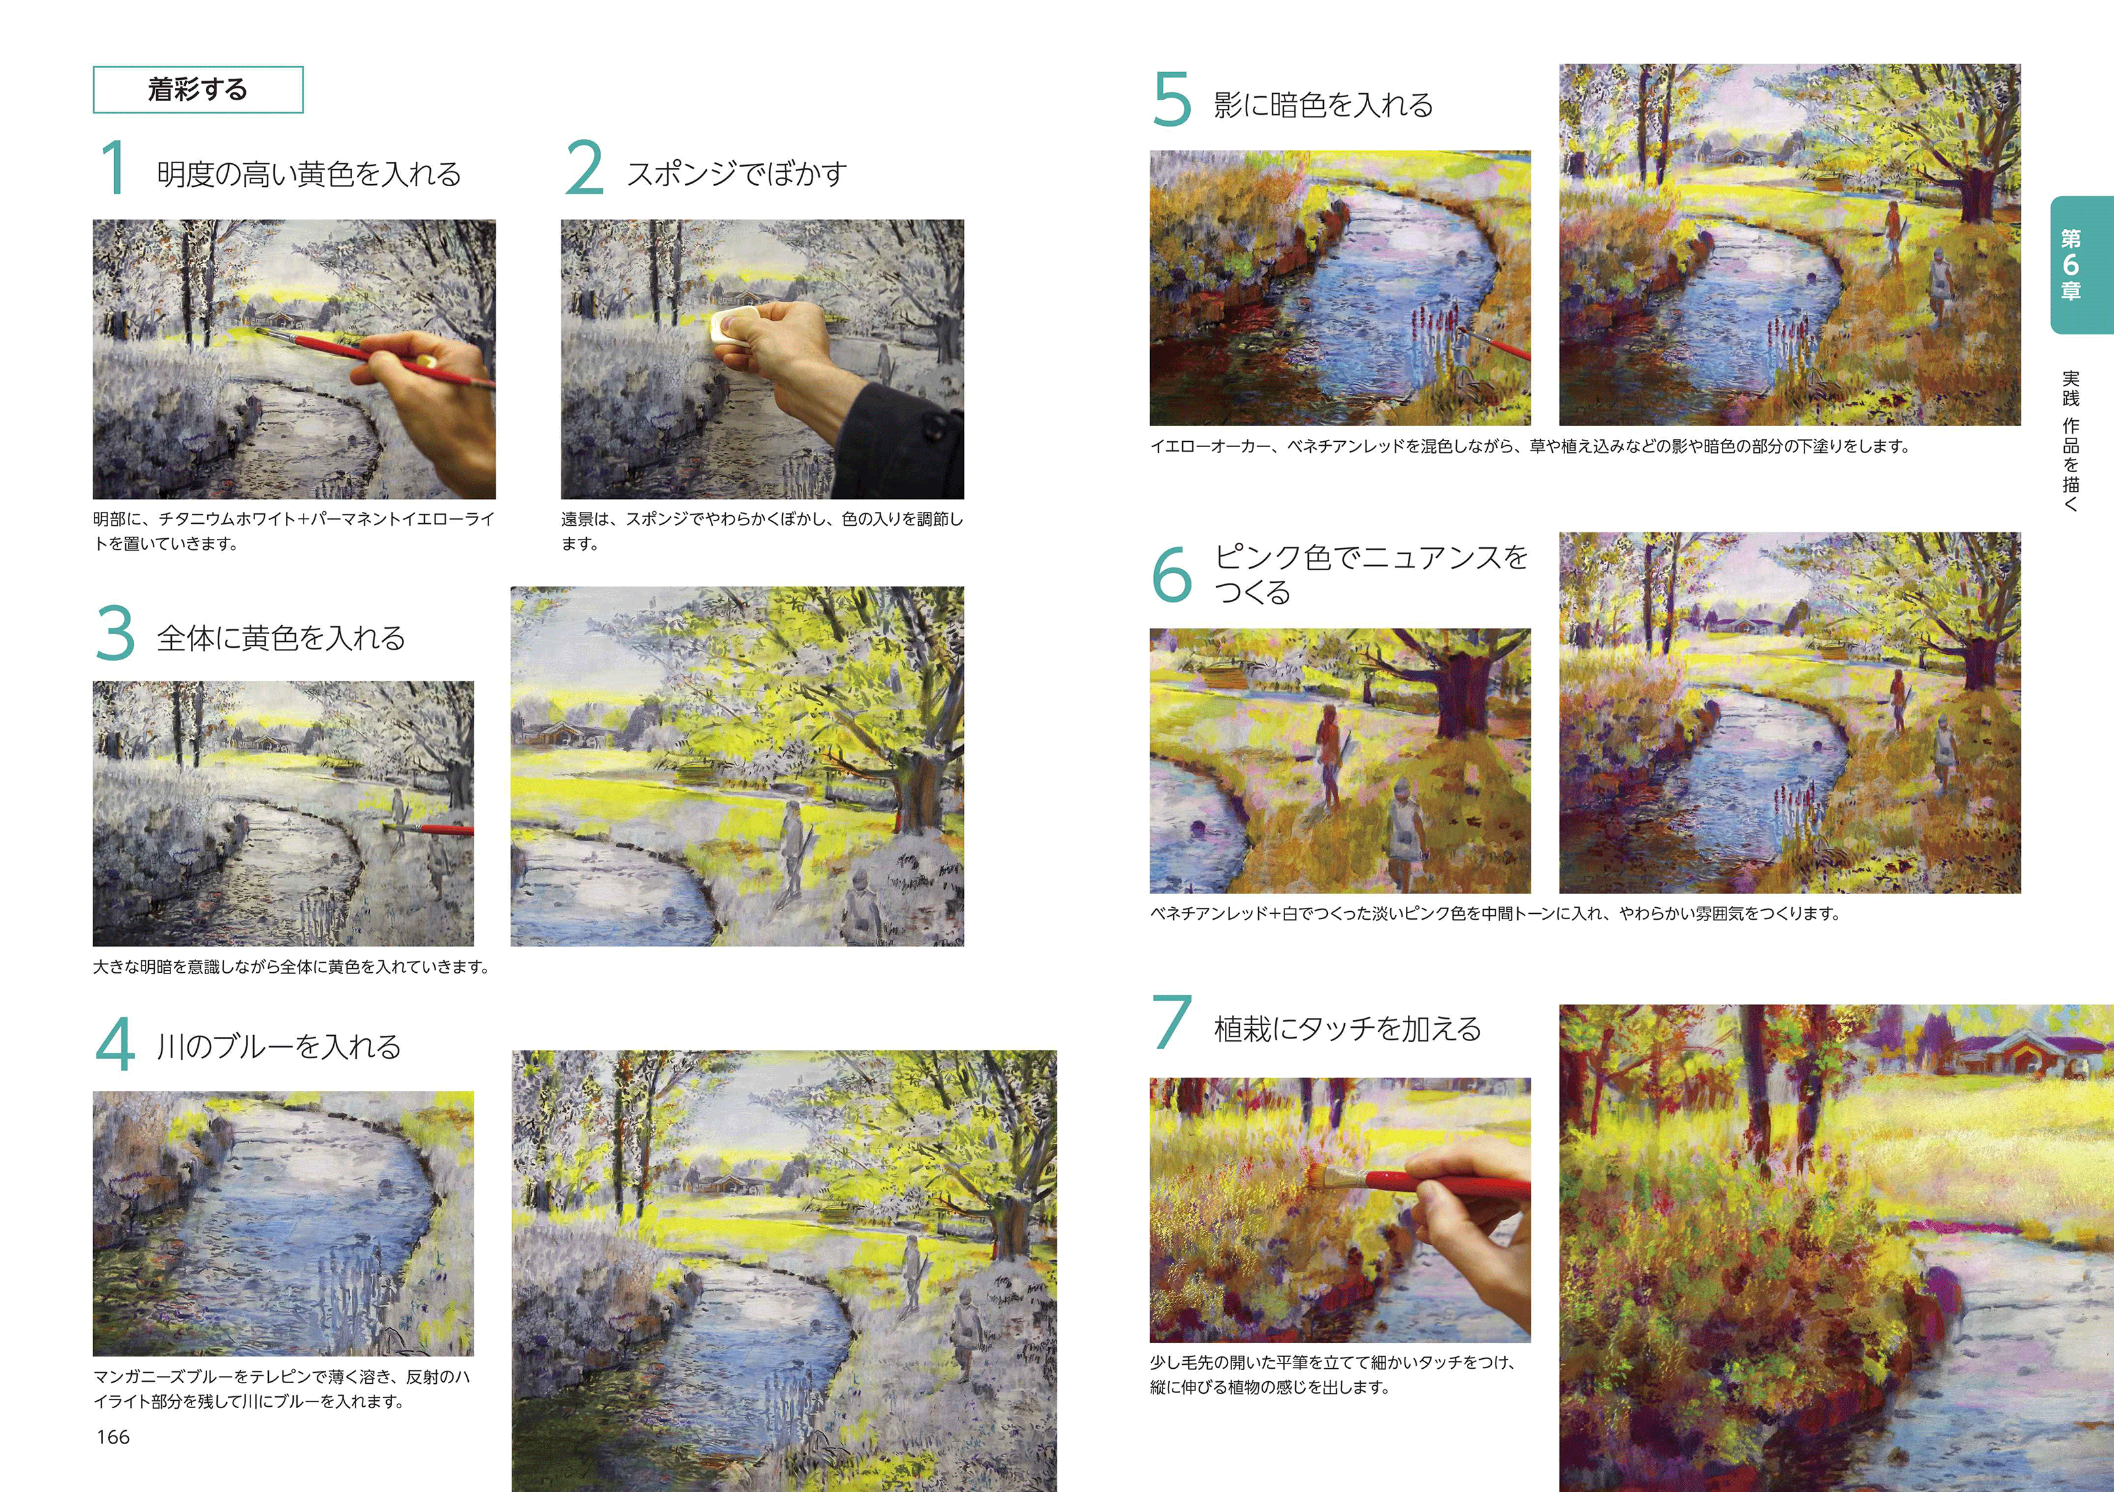Open the large step 6 full painting
This screenshot has width=2114, height=1492.
pos(1790,713)
